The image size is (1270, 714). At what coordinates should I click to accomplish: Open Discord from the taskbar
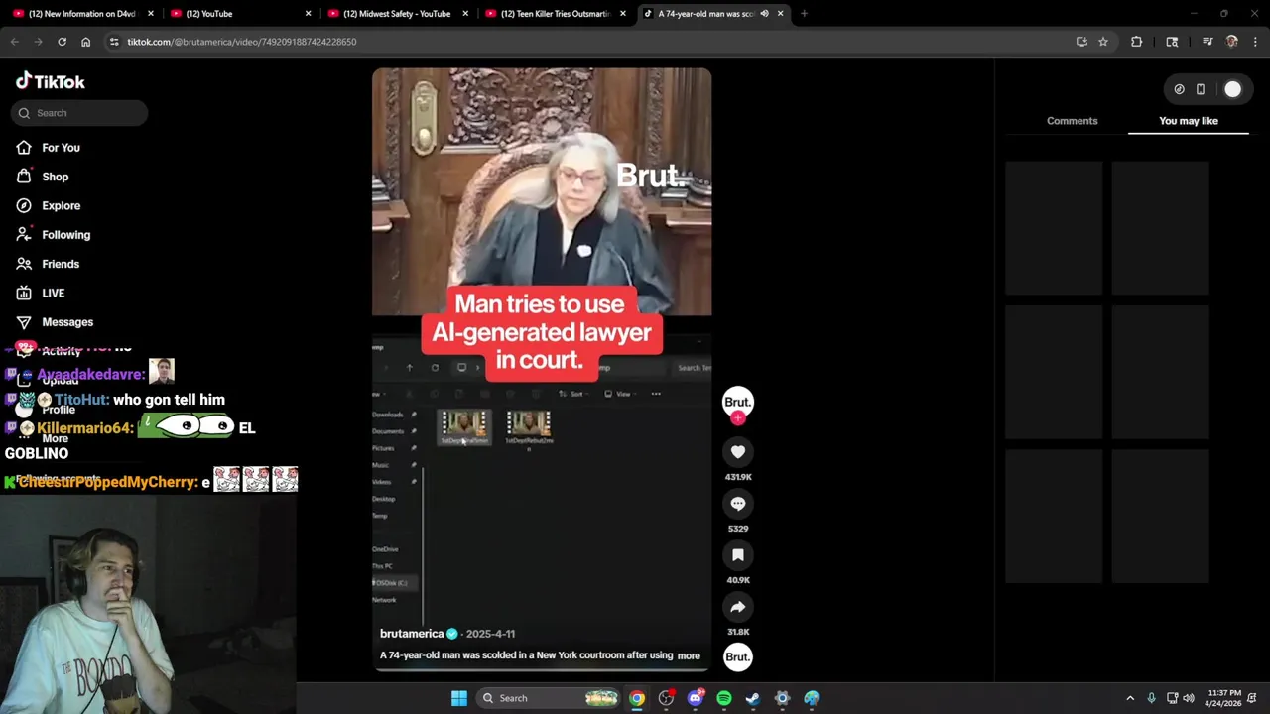(695, 698)
